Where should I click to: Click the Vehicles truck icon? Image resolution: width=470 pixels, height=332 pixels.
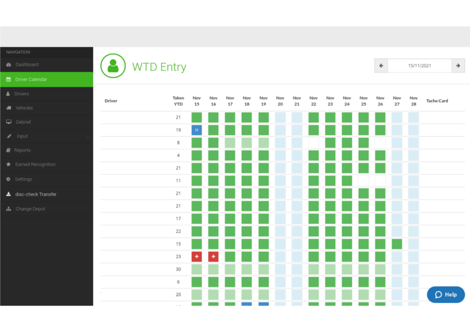tap(8, 108)
